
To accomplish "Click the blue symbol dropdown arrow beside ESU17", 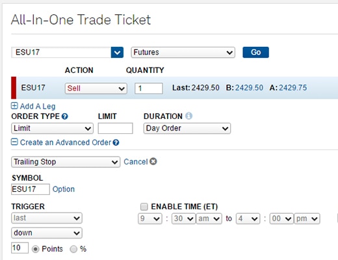I will click(117, 53).
